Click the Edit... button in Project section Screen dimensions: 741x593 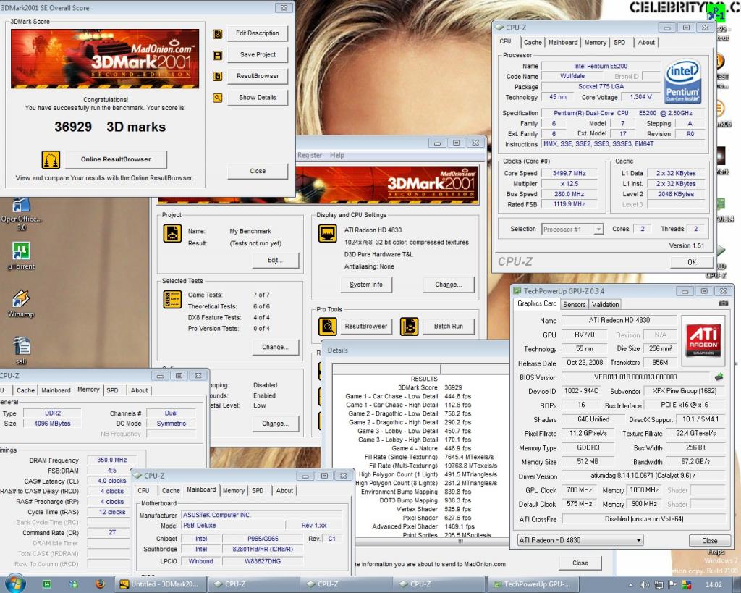pyautogui.click(x=276, y=261)
